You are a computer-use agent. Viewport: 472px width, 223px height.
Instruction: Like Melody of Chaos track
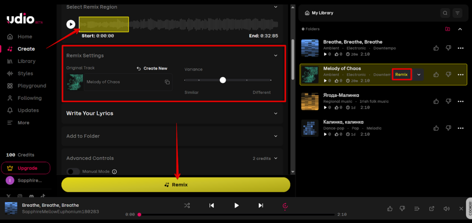coord(436,75)
